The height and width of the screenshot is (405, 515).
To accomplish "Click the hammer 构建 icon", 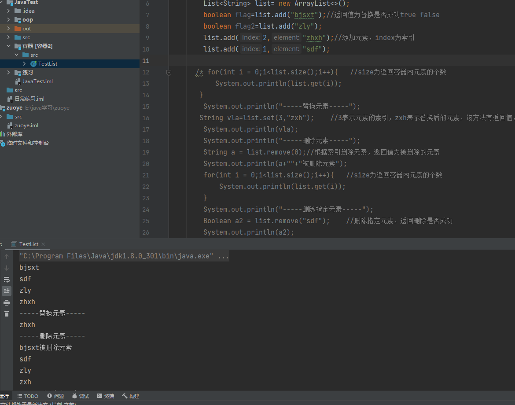I will point(125,396).
